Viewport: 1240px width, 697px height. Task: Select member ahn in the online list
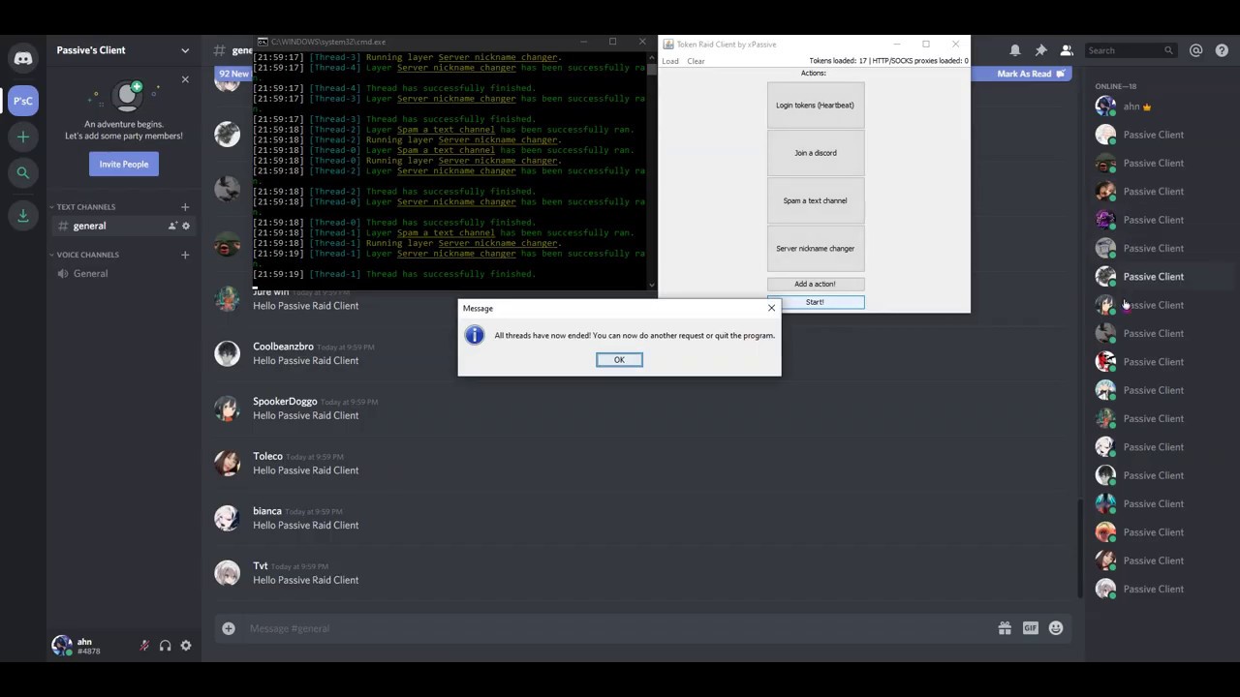point(1159,106)
